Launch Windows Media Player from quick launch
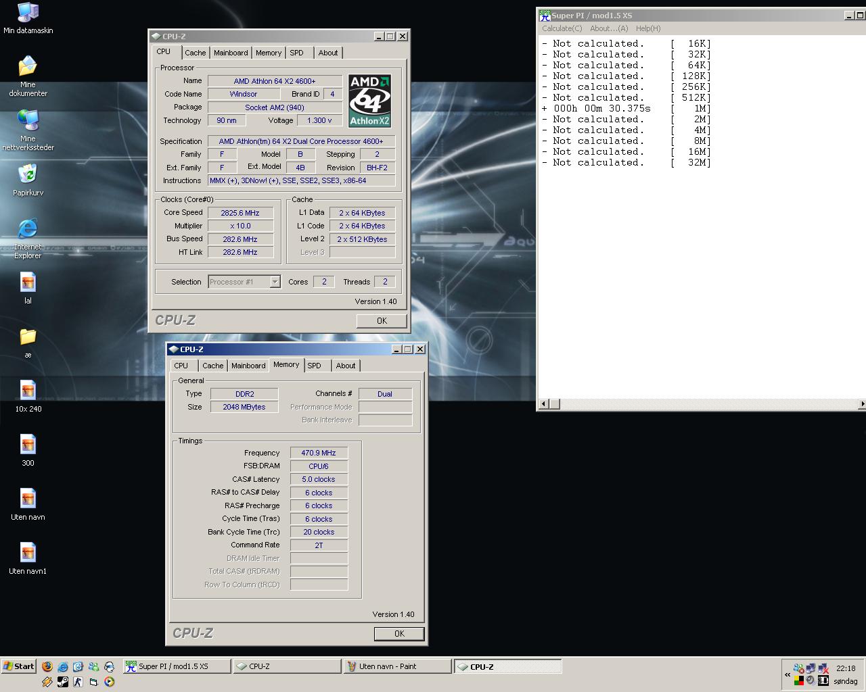This screenshot has width=866, height=692. [x=109, y=682]
